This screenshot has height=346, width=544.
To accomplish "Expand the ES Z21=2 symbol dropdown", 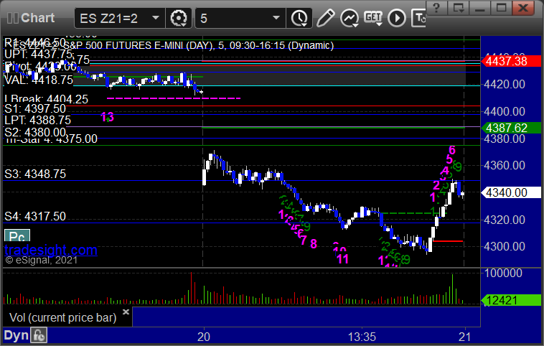I will click(156, 18).
